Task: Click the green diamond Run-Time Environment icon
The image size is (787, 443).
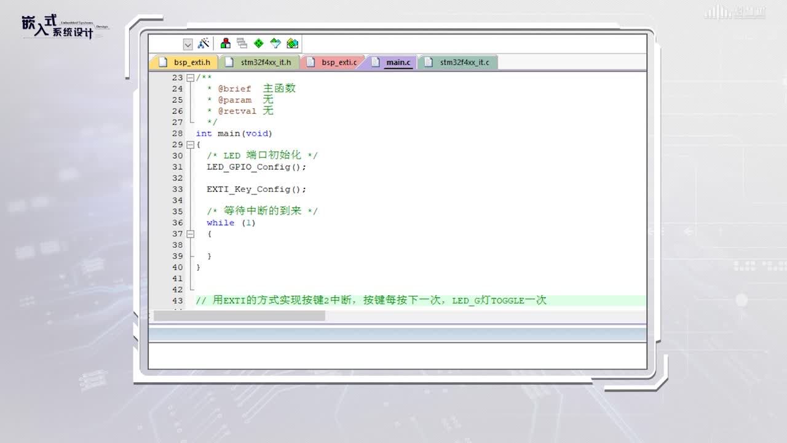Action: tap(259, 44)
